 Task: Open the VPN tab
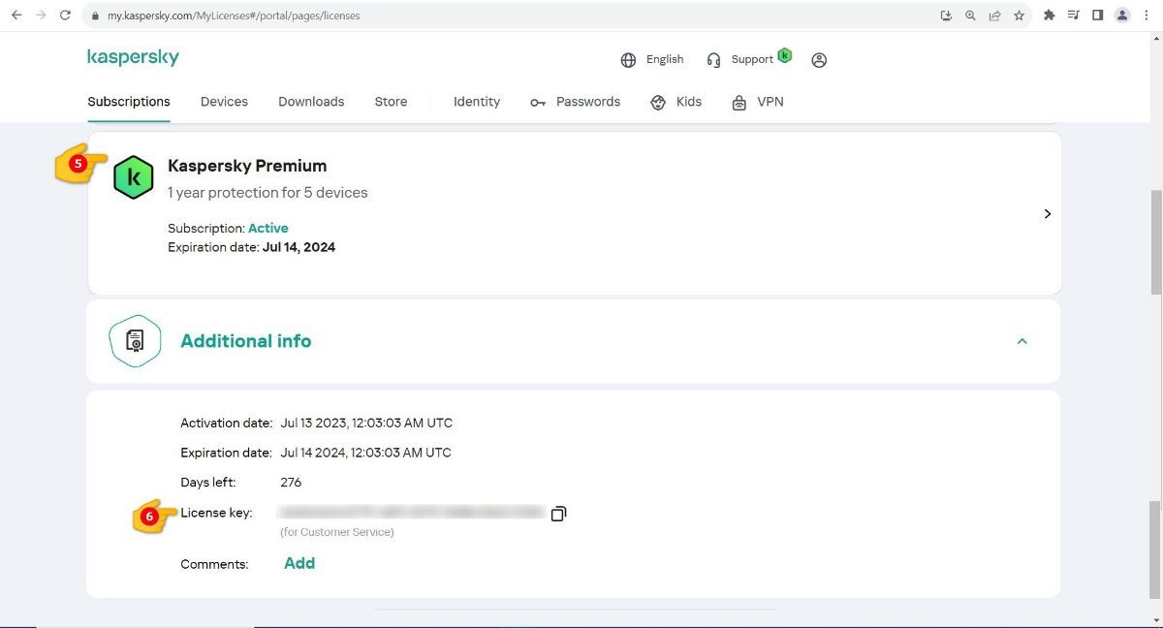770,102
